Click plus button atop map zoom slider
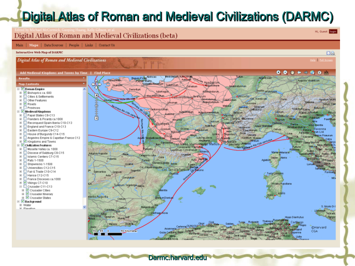The width and height of the screenshot is (355, 266). 97,95
